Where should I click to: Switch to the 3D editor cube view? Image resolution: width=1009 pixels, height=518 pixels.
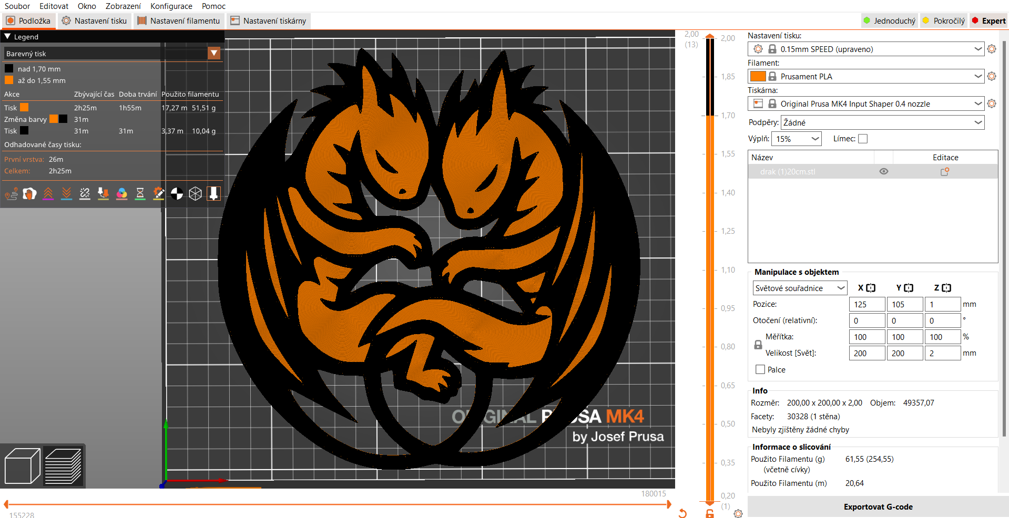click(x=22, y=465)
